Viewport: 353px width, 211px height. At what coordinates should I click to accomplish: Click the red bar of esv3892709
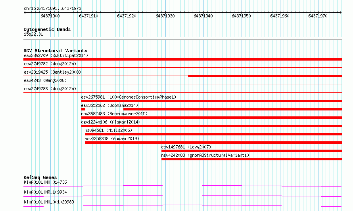[x=182, y=59]
